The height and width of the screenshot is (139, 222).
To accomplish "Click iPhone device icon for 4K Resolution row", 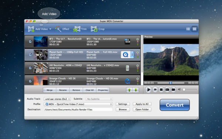I will (x=127, y=68).
